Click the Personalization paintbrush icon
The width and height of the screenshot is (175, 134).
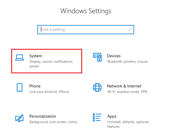point(20,118)
